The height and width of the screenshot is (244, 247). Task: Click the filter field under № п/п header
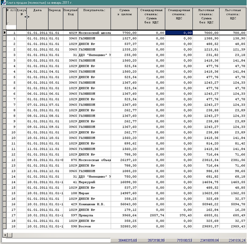(x=11, y=27)
